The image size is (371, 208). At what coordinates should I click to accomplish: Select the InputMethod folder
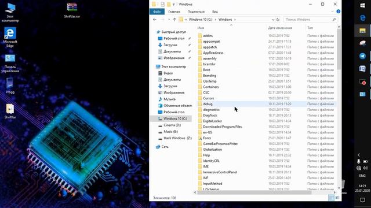click(x=213, y=184)
